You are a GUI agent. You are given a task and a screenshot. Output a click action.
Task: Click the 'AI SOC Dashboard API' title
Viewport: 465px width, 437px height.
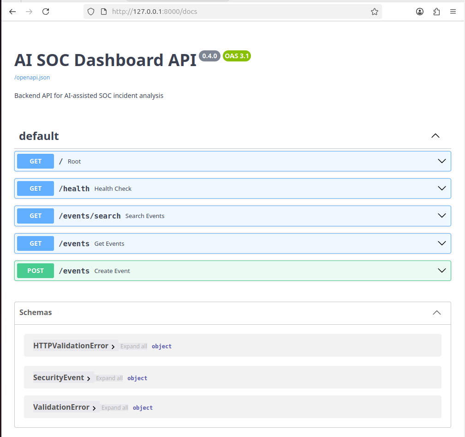click(106, 60)
